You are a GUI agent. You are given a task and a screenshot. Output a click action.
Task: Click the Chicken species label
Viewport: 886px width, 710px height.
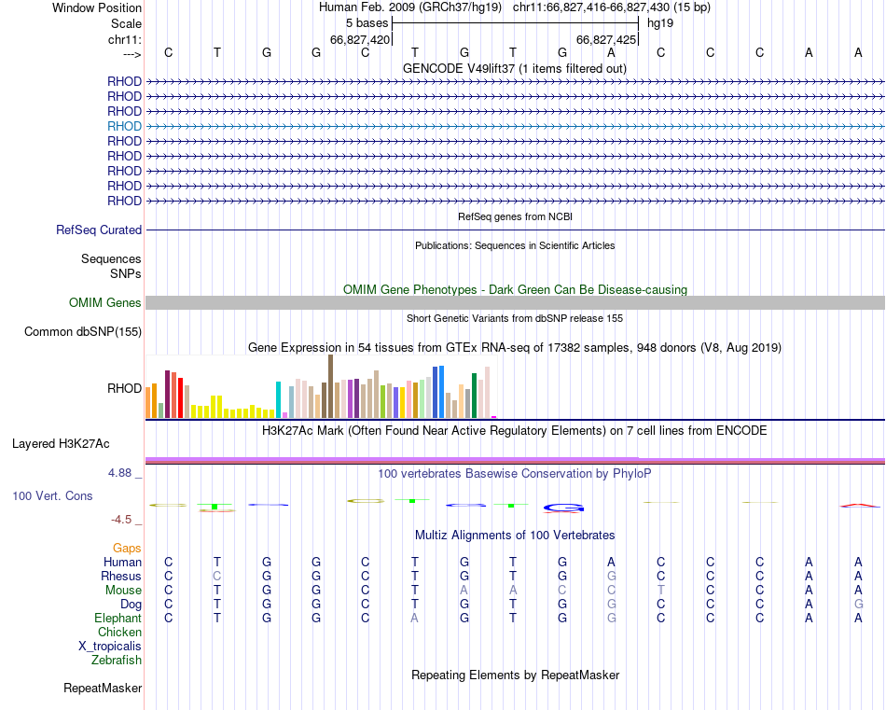point(119,632)
